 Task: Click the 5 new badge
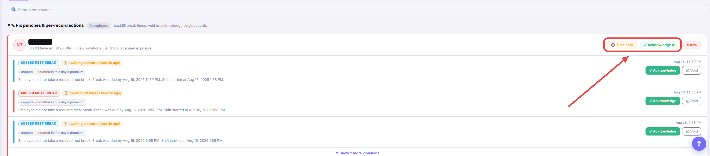pyautogui.click(x=692, y=45)
